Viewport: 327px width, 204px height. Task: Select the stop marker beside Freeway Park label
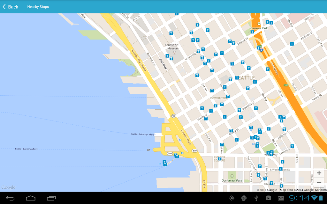coord(252,32)
